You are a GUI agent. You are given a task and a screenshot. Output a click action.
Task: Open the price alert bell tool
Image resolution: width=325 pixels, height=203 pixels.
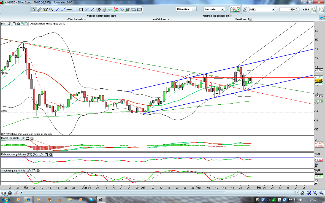coord(45,9)
